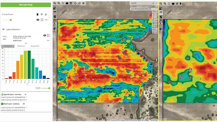The width and height of the screenshot is (217, 122).
Task: Open more options for Crude Protein group
Action: tap(46, 20)
